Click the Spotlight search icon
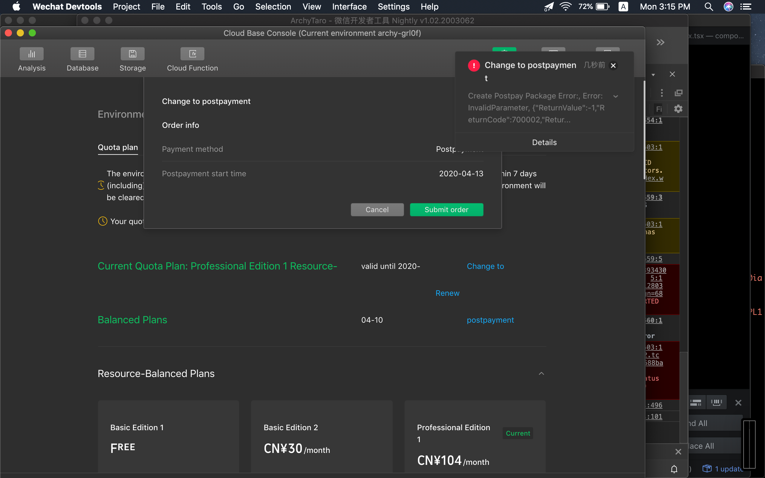Screen dimensions: 765x478 click(x=709, y=7)
